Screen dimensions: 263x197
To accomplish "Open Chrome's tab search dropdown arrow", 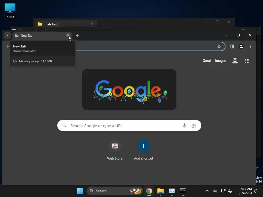I will point(7,35).
